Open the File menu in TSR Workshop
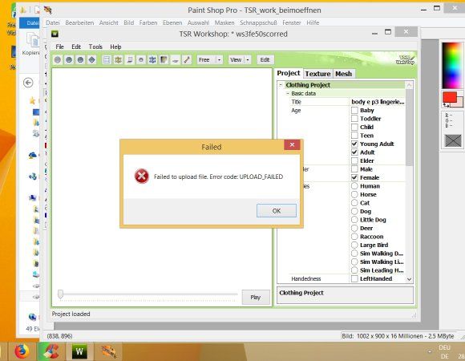 [59, 47]
